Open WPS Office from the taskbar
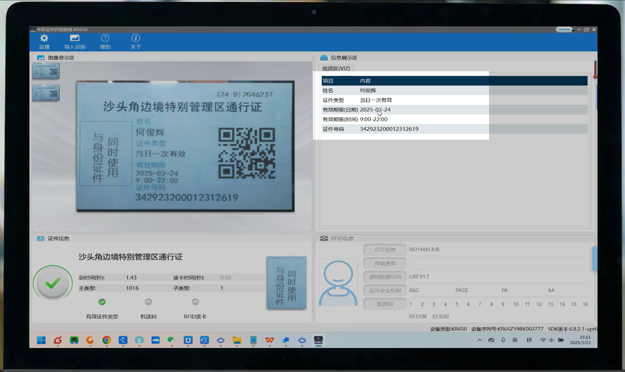This screenshot has height=372, width=625. (x=269, y=340)
